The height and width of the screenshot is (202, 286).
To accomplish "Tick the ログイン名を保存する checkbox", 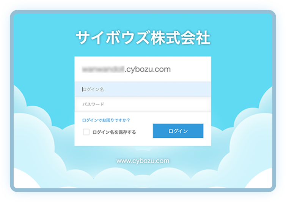I will pyautogui.click(x=86, y=132).
